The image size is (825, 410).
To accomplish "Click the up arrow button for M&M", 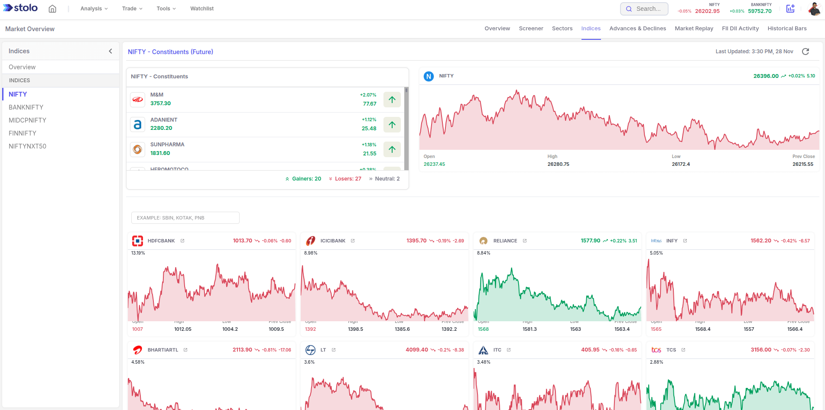I will point(392,100).
